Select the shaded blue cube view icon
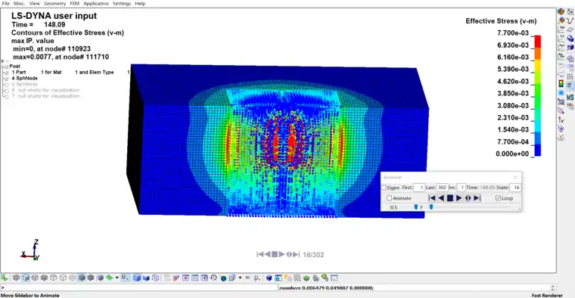This screenshot has height=298, width=575. (x=137, y=278)
